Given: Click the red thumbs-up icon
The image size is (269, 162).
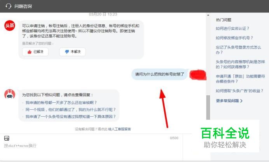Looking at the screenshot, I should click(30, 52).
